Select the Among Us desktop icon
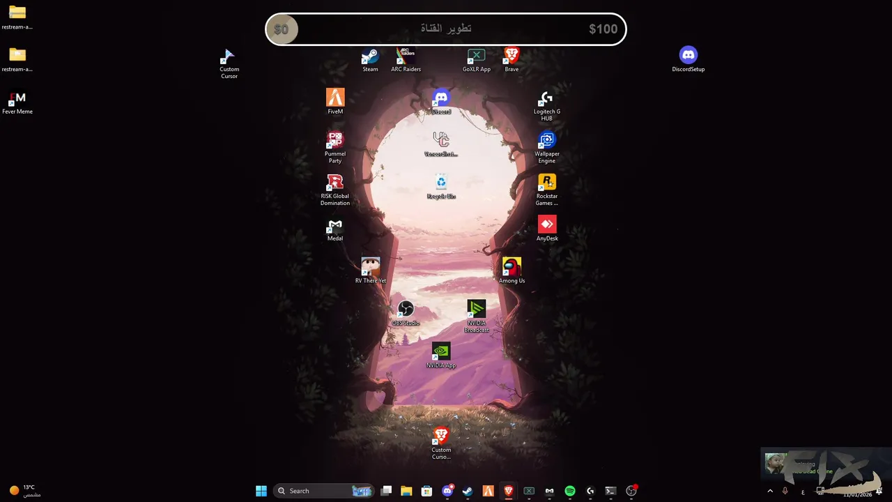This screenshot has width=892, height=502. click(x=512, y=271)
